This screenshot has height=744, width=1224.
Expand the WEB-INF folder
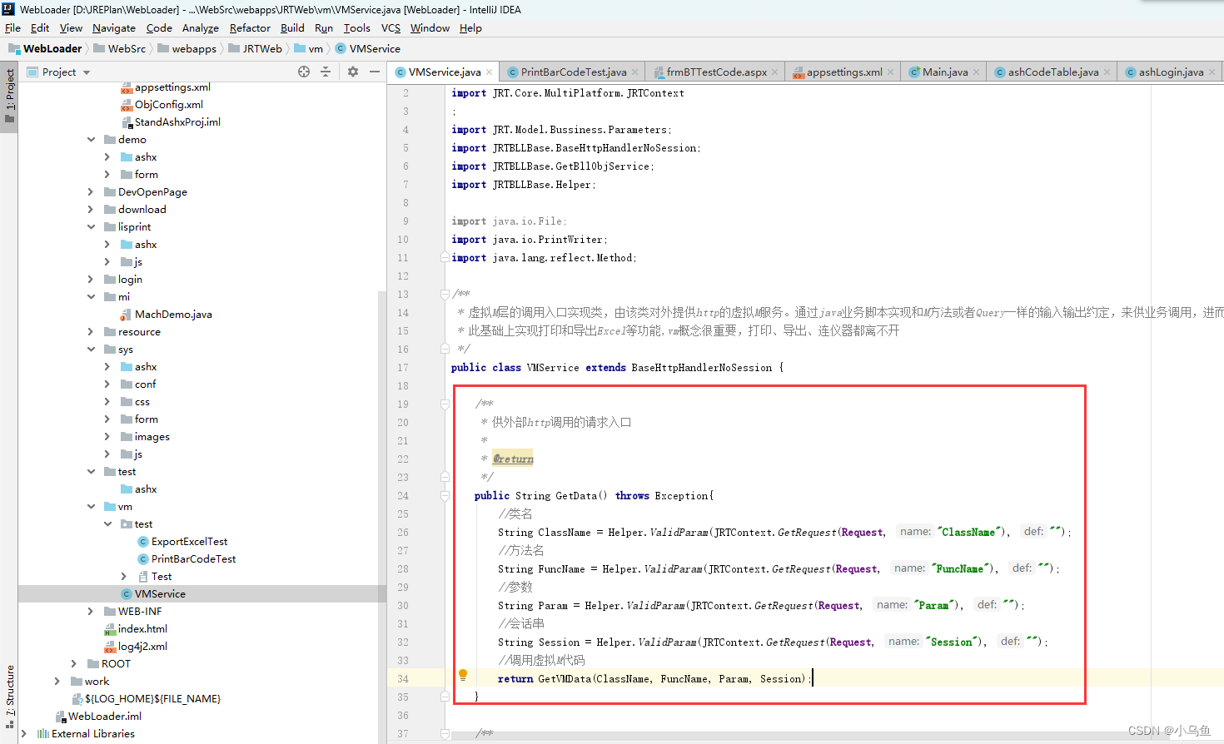point(91,612)
